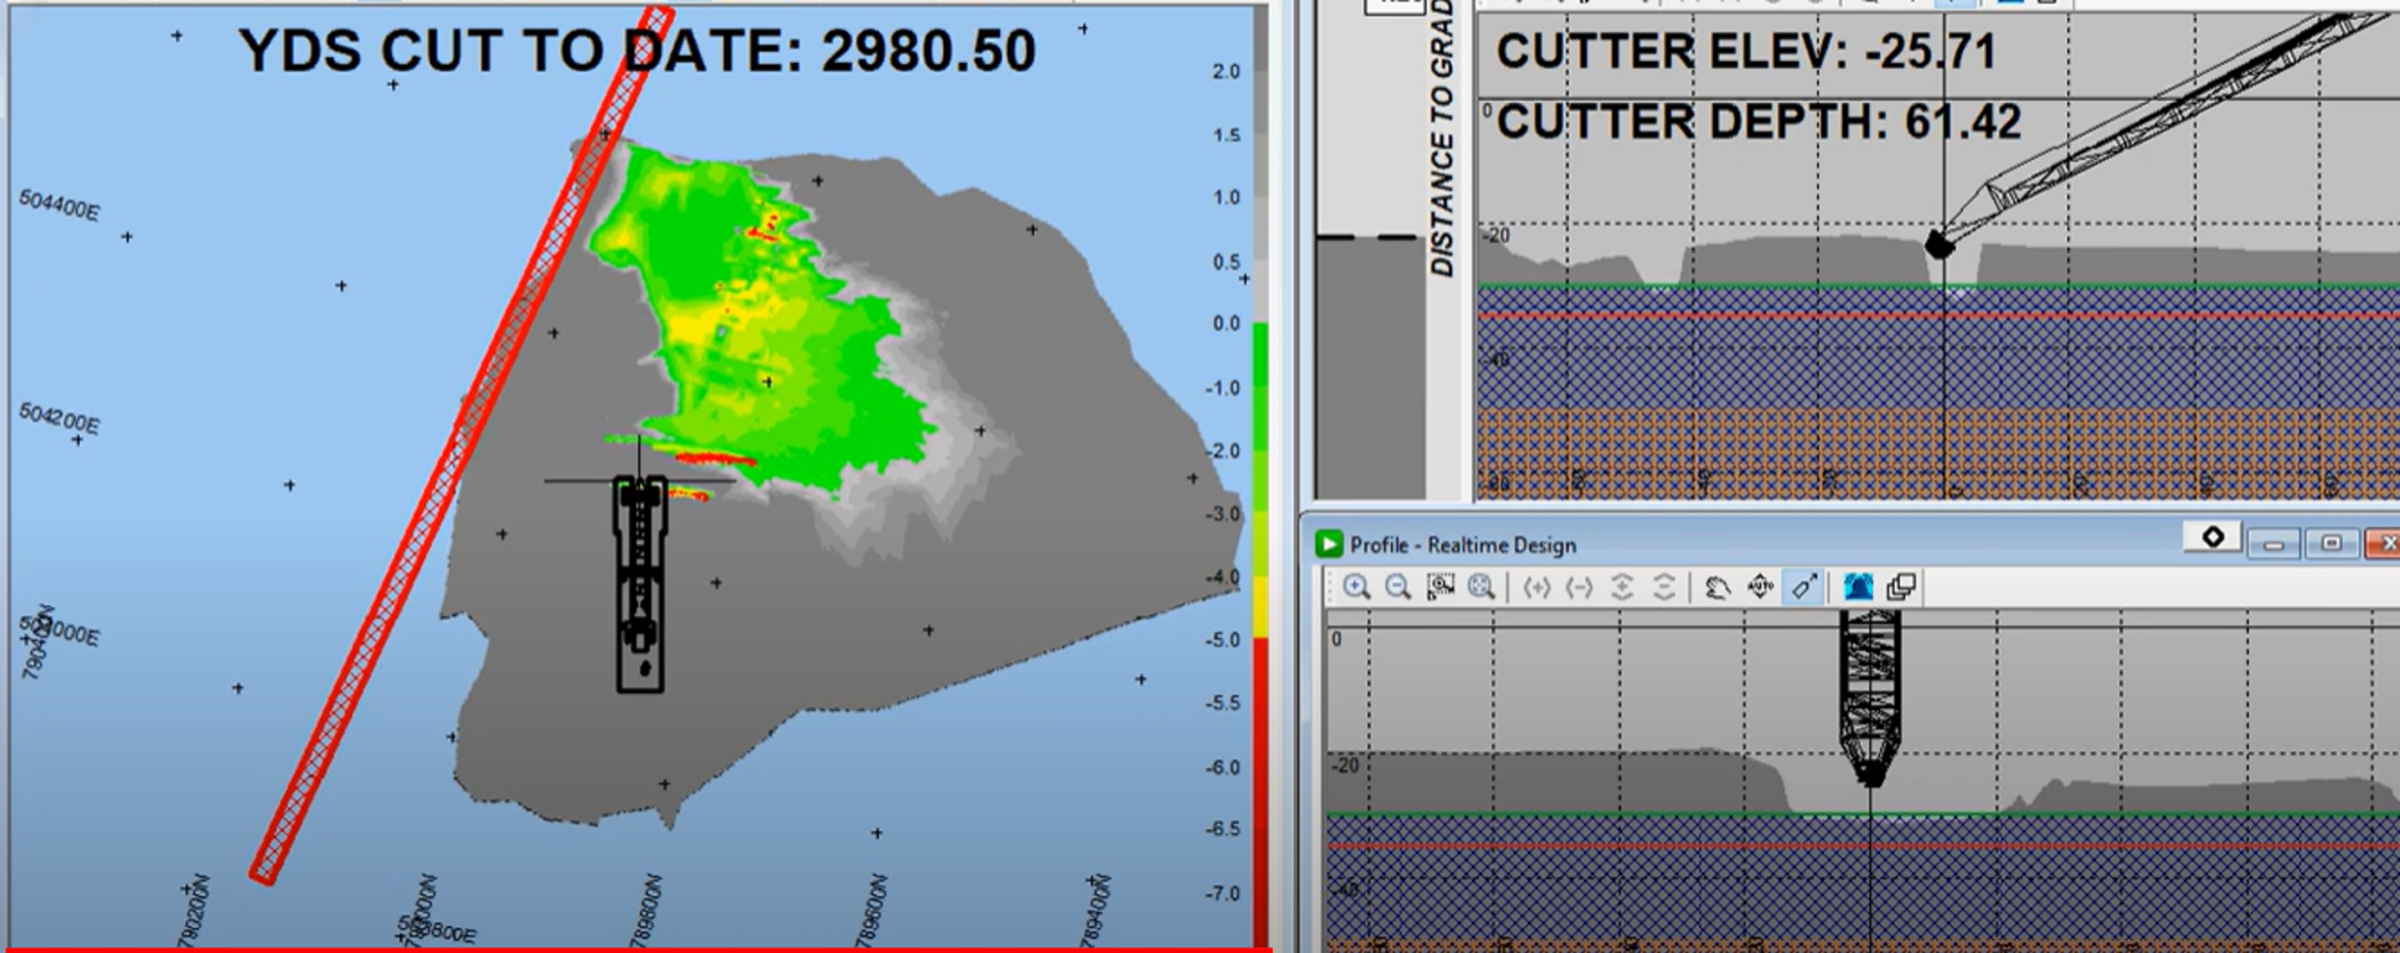Decrease vertical scale in profile toolbar
Viewport: 2400px width, 953px height.
click(x=1663, y=588)
